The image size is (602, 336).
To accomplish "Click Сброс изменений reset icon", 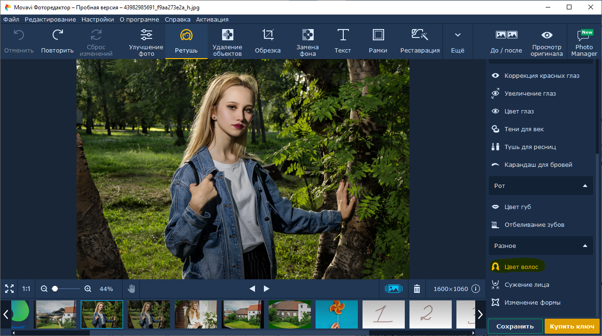I will (x=96, y=35).
